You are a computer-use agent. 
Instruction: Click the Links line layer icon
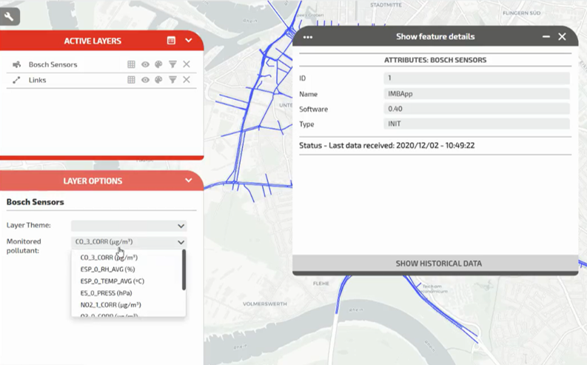(16, 80)
